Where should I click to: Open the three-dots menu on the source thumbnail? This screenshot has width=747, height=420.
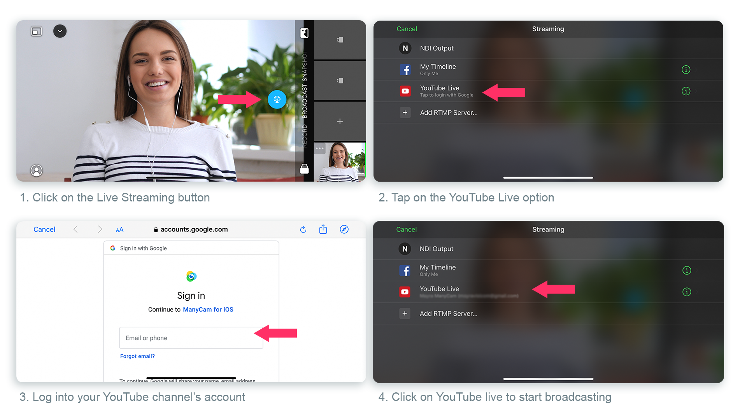[320, 149]
